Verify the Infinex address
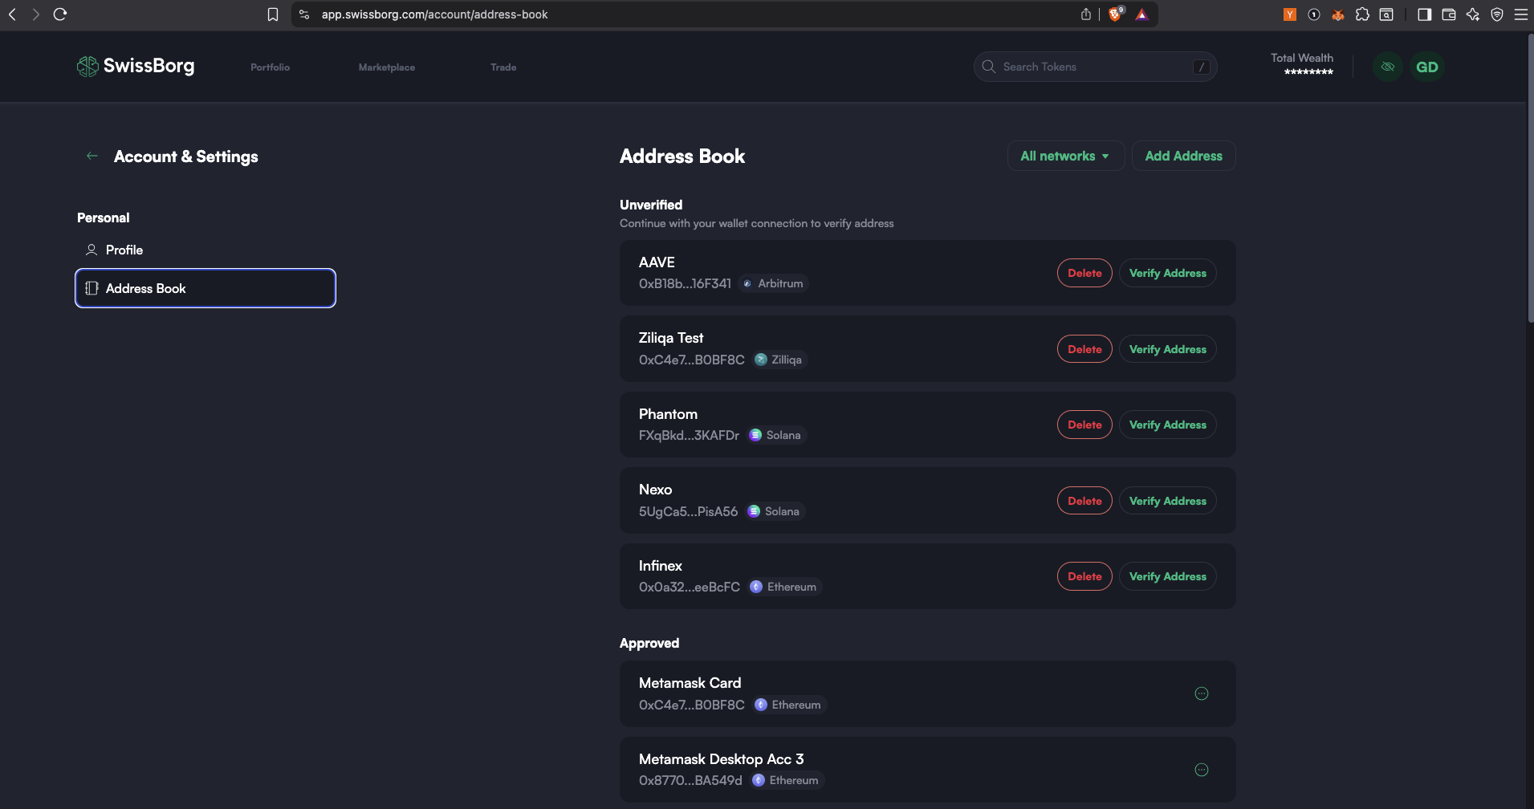 click(x=1168, y=576)
